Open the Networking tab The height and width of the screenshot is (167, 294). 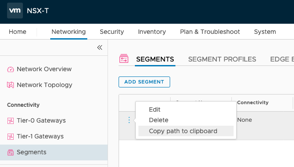click(69, 32)
